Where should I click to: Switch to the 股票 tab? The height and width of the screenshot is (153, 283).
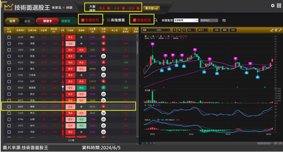click(12, 21)
